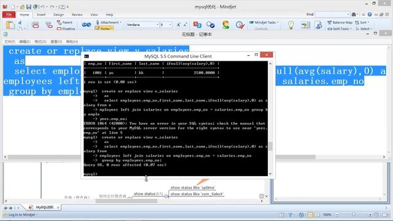Open the Help ribbon tab
Screen dimensions: 393x221
coord(109,15)
